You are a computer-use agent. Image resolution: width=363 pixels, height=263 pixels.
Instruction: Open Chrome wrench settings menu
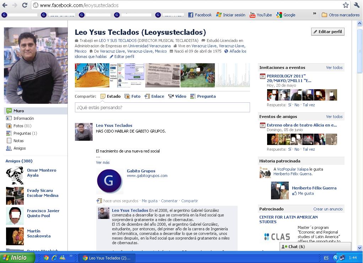click(357, 5)
